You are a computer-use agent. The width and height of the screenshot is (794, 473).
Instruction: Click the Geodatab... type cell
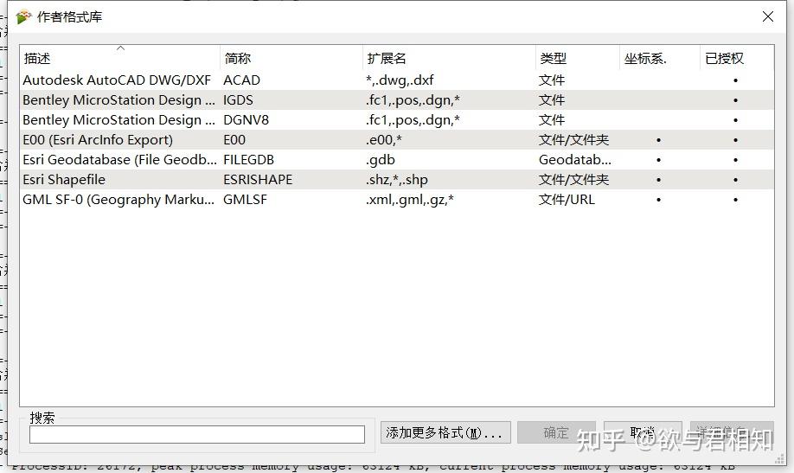tap(574, 159)
